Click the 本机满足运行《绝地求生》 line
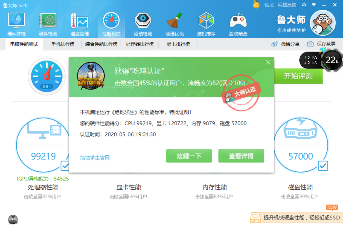 (135, 112)
